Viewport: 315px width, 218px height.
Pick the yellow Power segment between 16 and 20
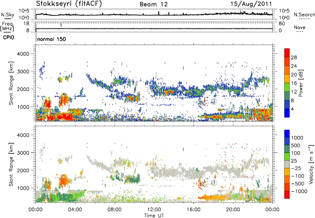coord(287,78)
